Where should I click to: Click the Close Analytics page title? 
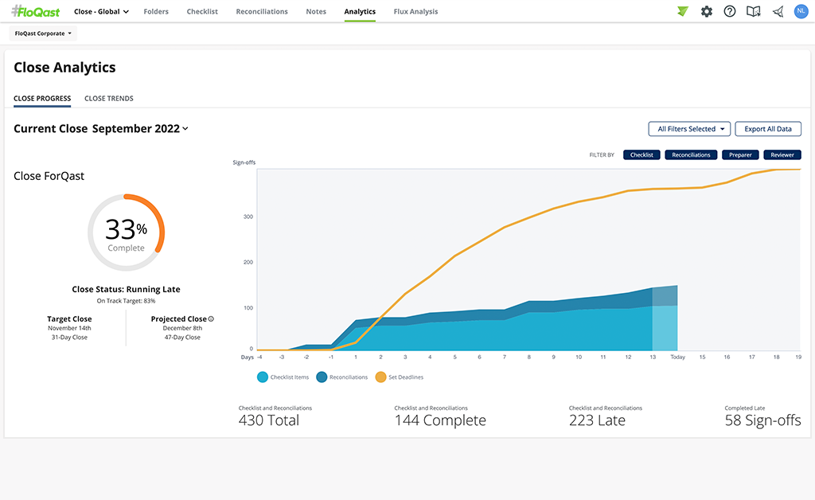point(65,68)
